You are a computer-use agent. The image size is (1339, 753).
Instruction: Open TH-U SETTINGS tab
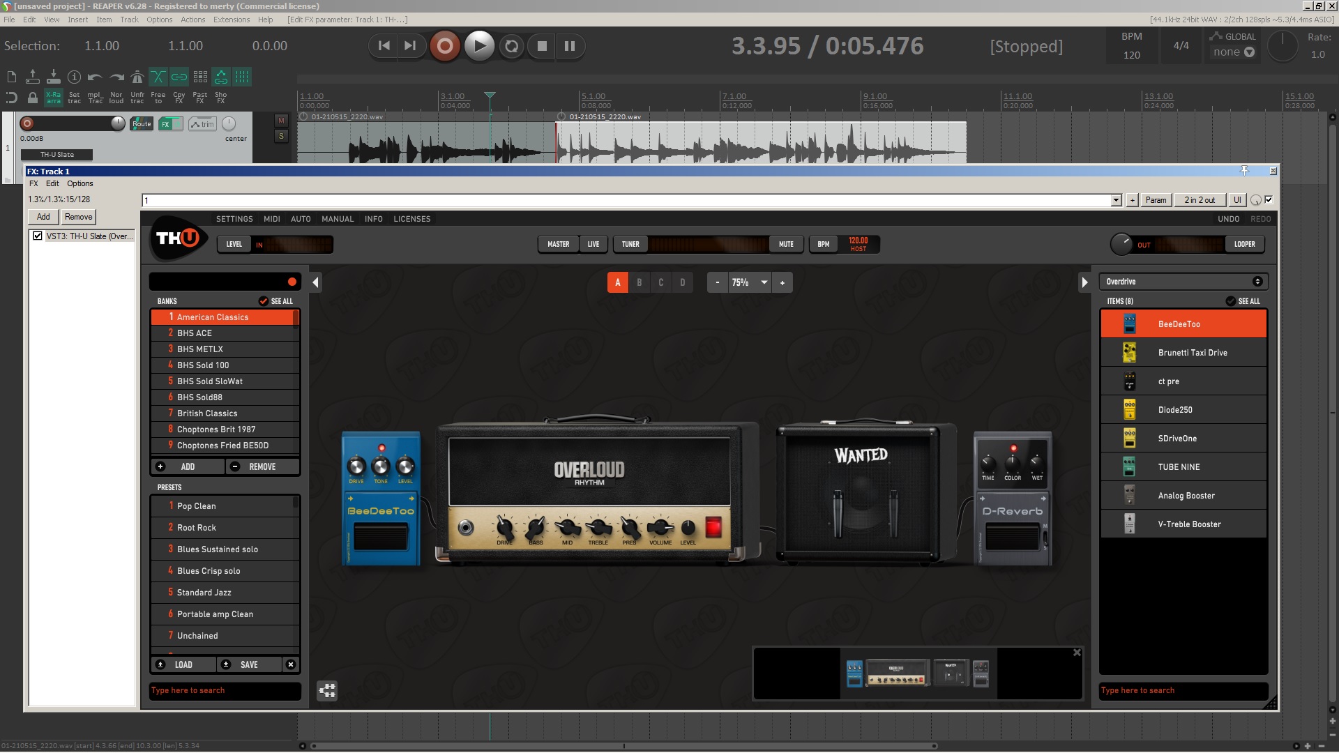tap(234, 219)
